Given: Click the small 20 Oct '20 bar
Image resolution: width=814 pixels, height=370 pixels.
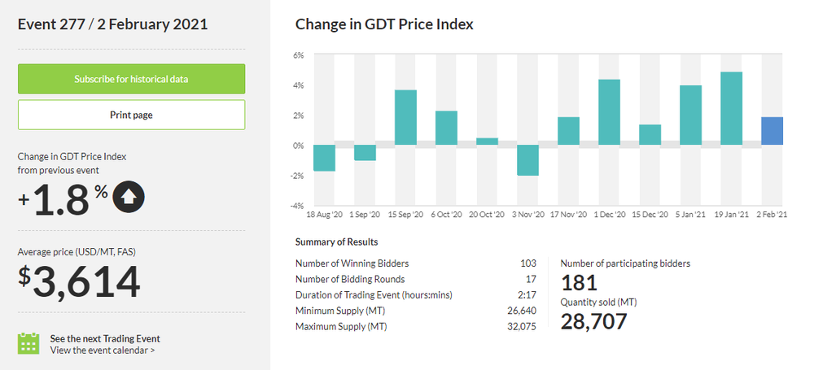Looking at the screenshot, I should (x=488, y=141).
